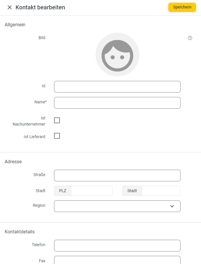The image size is (201, 264).
Task: Click the PLZ postal code field
Action: pyautogui.click(x=92, y=191)
